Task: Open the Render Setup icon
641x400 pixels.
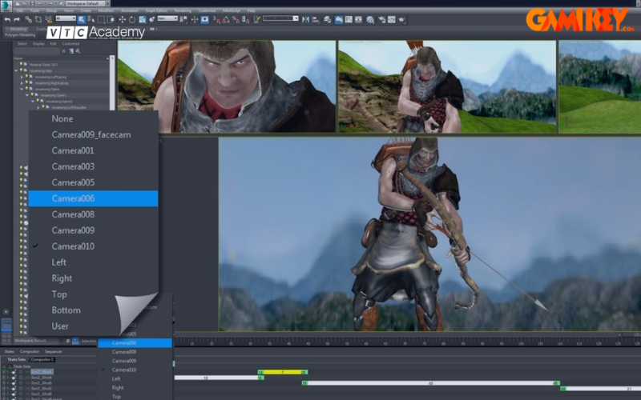Action: click(381, 19)
